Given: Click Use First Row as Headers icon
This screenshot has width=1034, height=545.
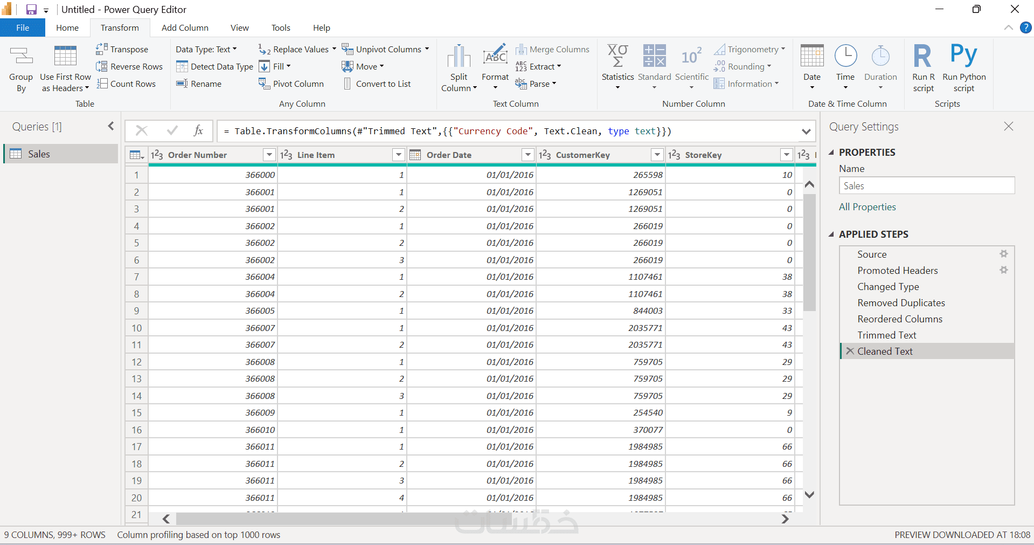Looking at the screenshot, I should 65,56.
